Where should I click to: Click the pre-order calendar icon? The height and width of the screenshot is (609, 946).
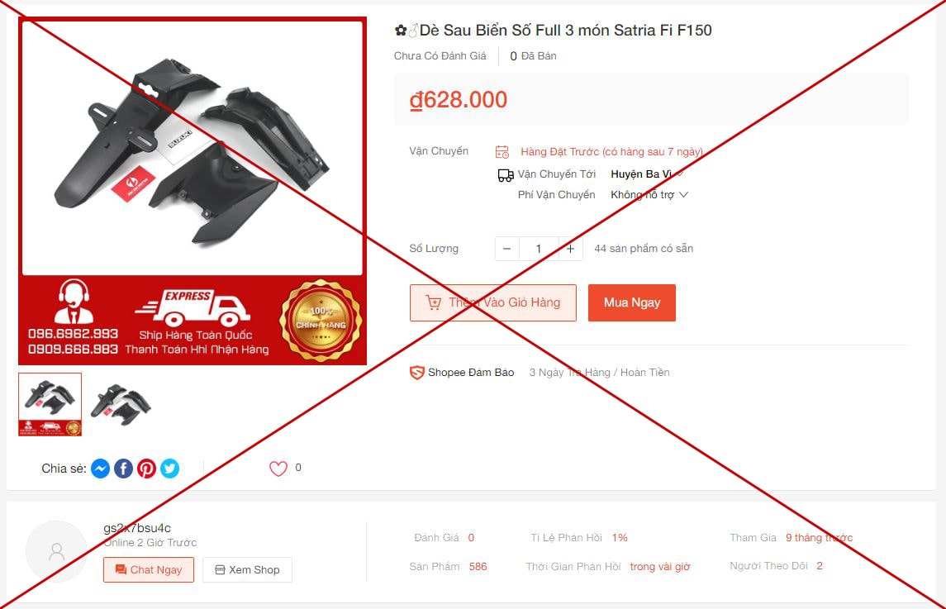[x=502, y=151]
